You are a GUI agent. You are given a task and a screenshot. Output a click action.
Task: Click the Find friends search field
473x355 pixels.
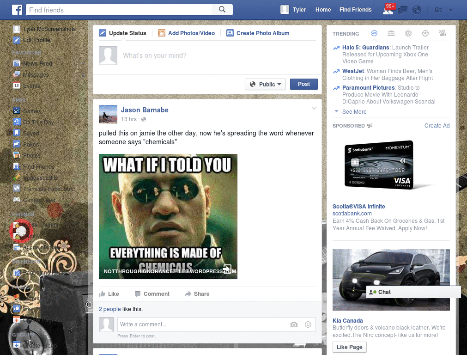tap(119, 10)
